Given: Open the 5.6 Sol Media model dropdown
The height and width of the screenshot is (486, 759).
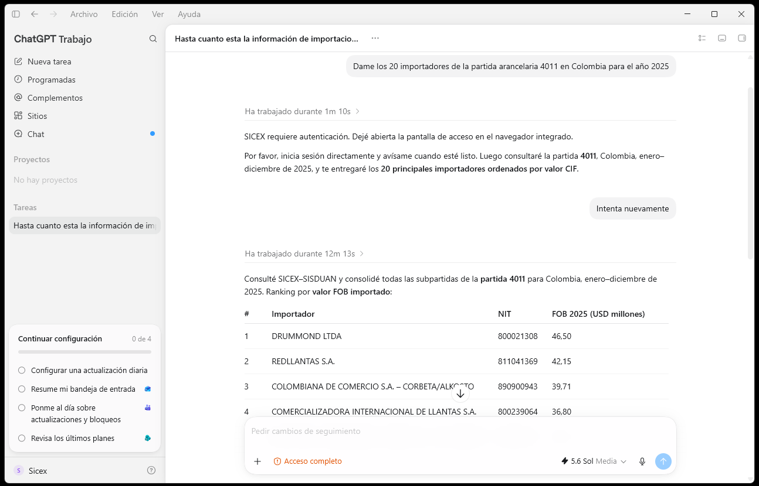Looking at the screenshot, I should click(x=594, y=461).
